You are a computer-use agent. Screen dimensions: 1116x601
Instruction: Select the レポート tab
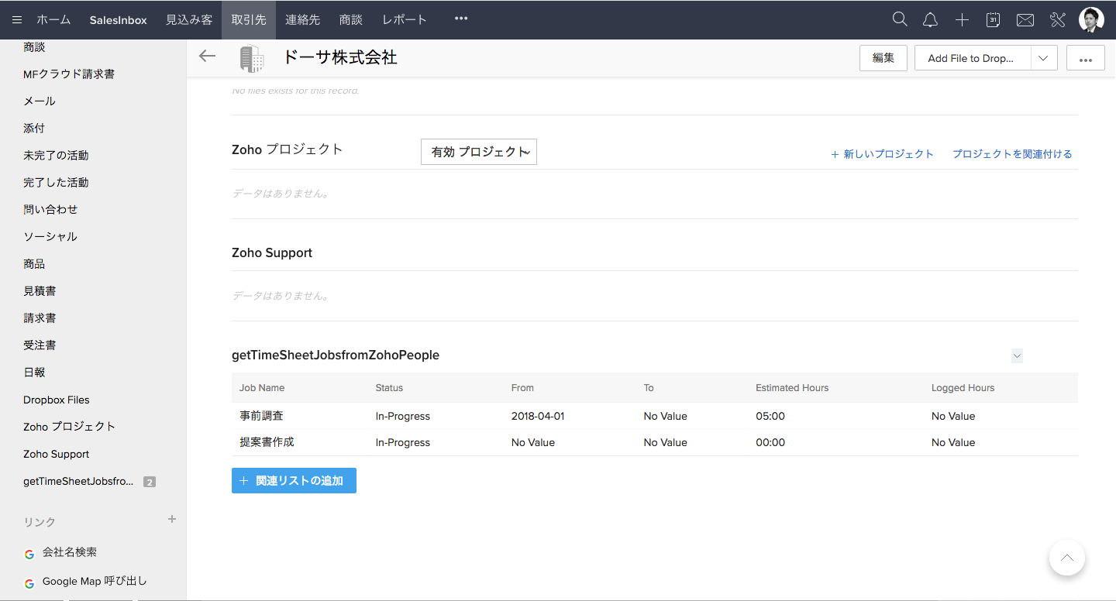(404, 20)
